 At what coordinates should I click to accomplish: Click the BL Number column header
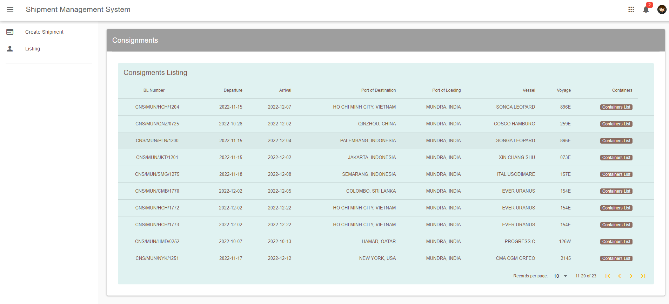[154, 90]
